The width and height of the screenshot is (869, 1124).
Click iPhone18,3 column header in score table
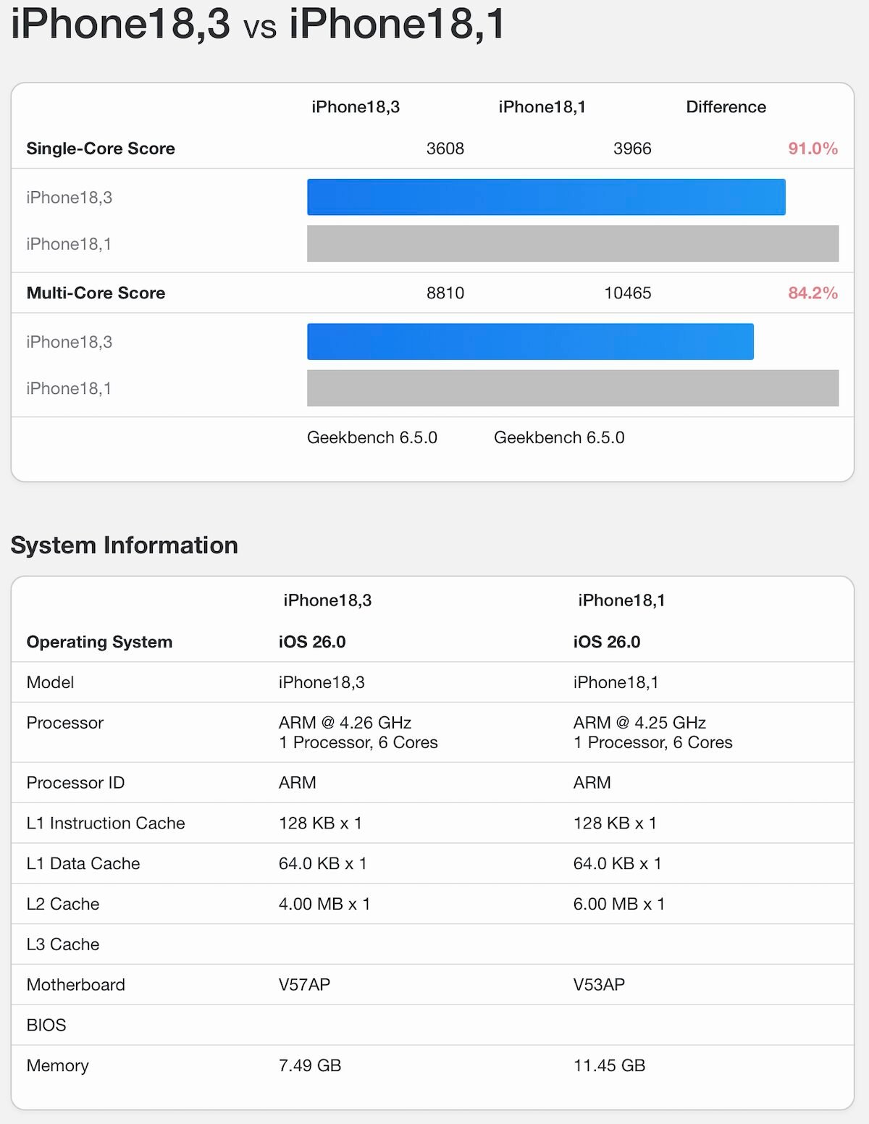click(x=356, y=107)
